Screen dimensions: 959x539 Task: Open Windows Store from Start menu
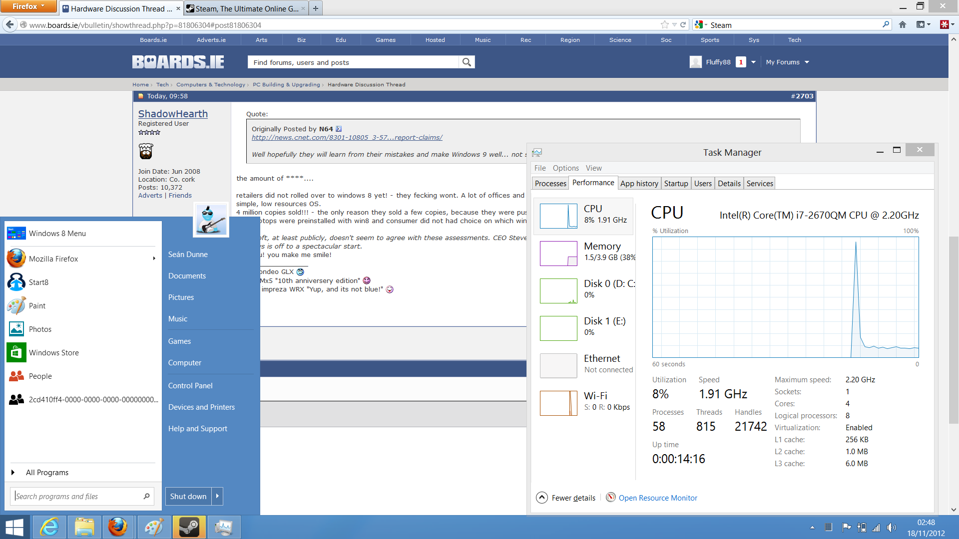(82, 352)
